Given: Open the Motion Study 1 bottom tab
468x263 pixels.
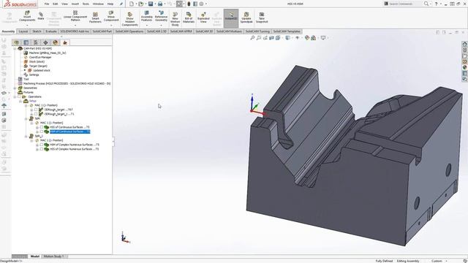Looking at the screenshot, I should tap(53, 256).
